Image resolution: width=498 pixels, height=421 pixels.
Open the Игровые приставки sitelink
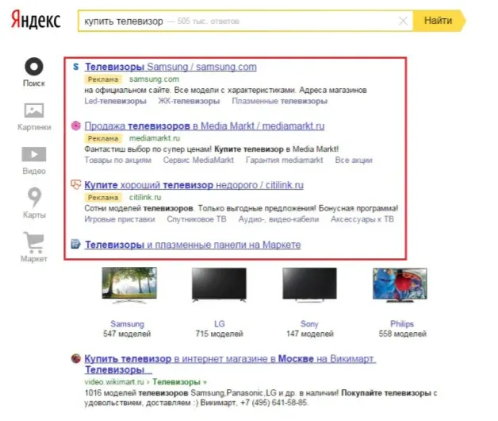click(x=120, y=219)
